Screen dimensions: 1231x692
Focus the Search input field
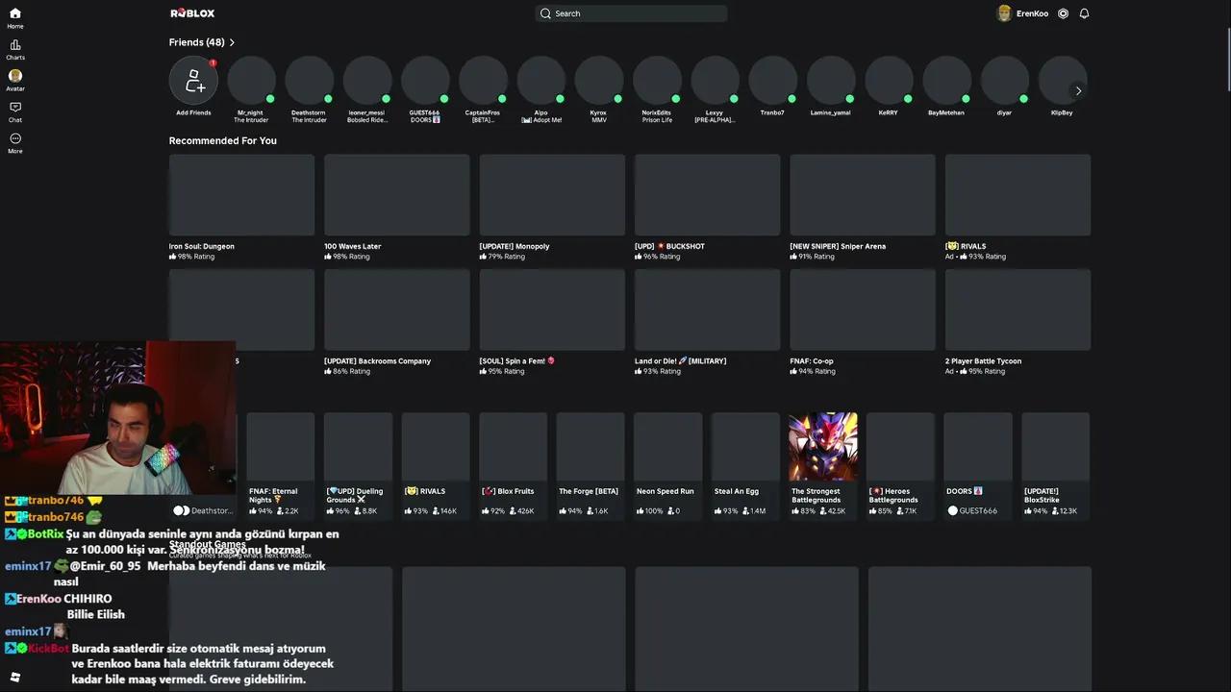click(x=631, y=13)
